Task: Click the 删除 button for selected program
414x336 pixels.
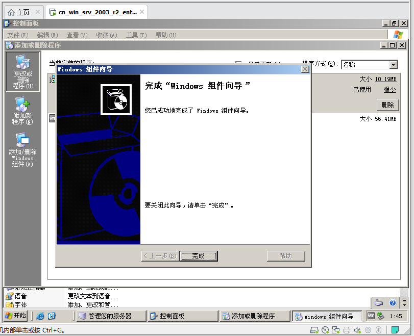Action: coord(387,105)
